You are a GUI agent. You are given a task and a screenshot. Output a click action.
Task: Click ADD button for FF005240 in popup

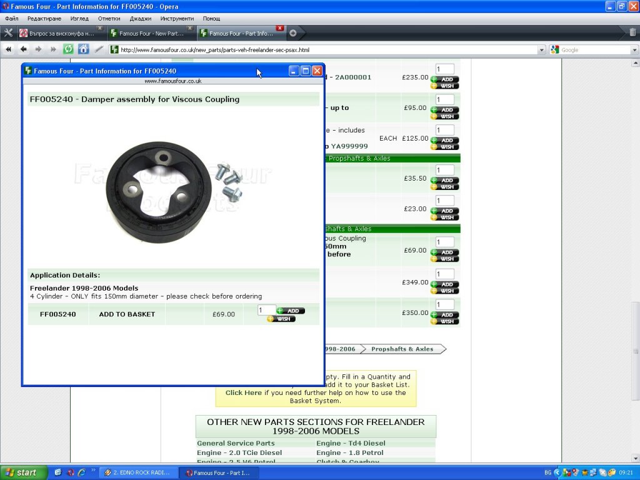pyautogui.click(x=291, y=311)
